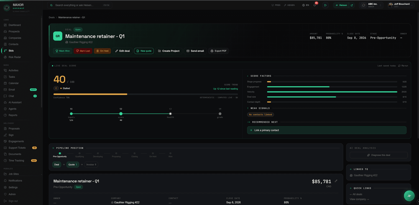Open Dashboard from the sidebar
The width and height of the screenshot is (419, 205).
(14, 25)
